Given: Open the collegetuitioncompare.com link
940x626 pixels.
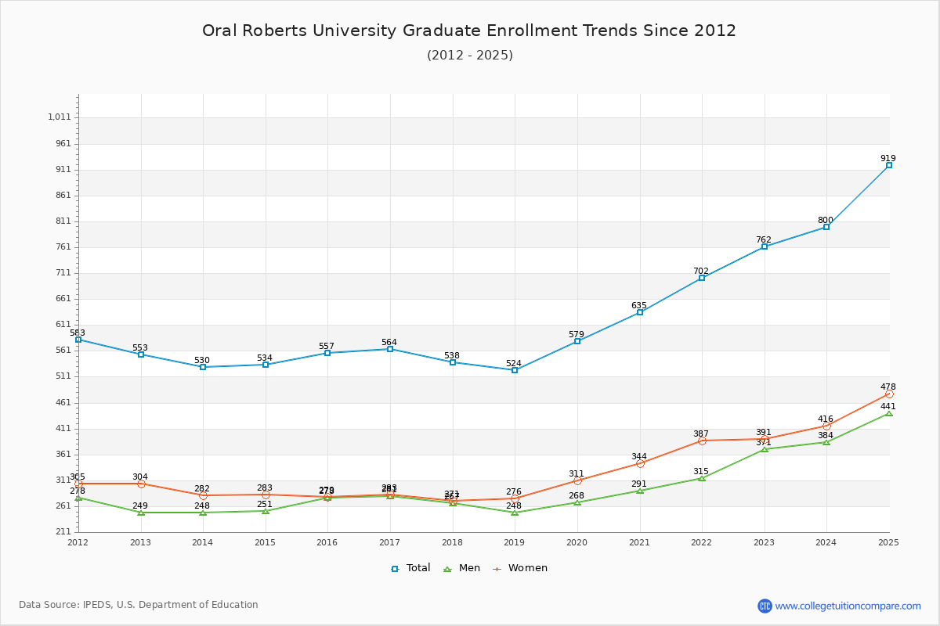Looking at the screenshot, I should coord(848,606).
